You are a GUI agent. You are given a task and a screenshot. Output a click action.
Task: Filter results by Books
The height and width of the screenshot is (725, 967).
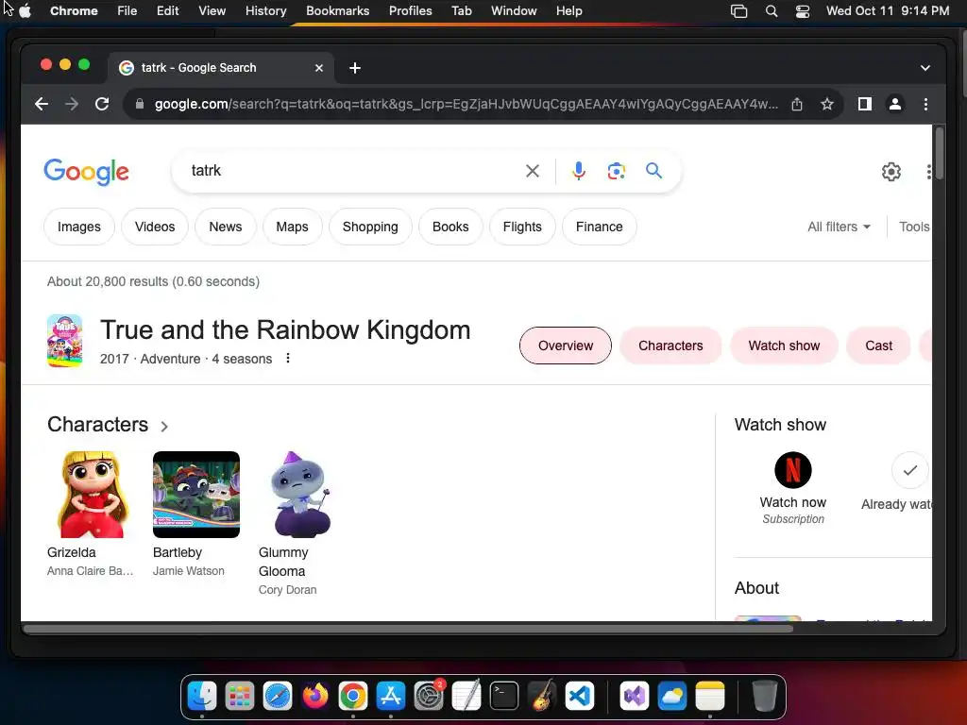(450, 227)
